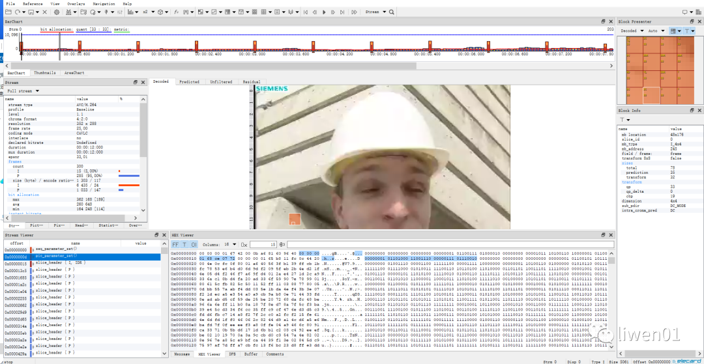Toggle the T text button in HEX Viewer
Image resolution: width=704 pixels, height=364 pixels.
(184, 244)
